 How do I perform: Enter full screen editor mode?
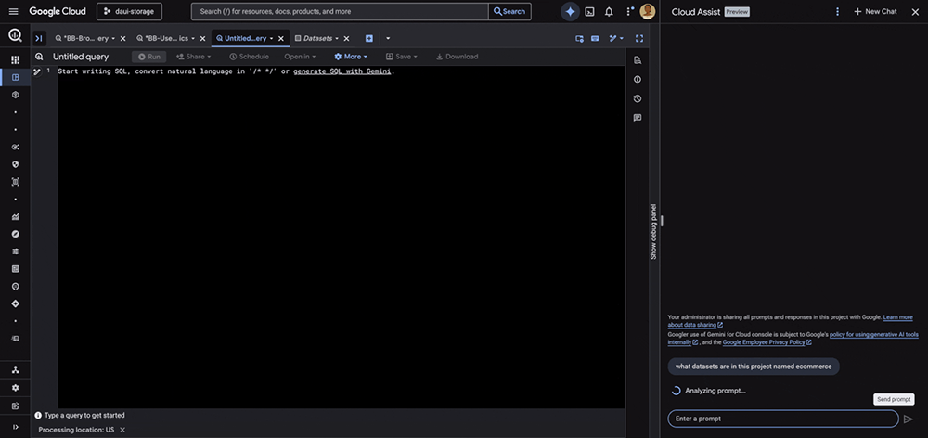[x=639, y=38]
